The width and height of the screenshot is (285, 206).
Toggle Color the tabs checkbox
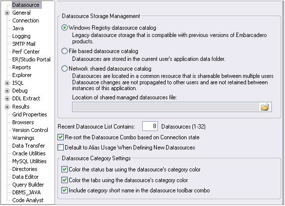point(64,180)
